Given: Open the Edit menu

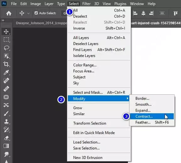Looking at the screenshot, I should (24, 4).
